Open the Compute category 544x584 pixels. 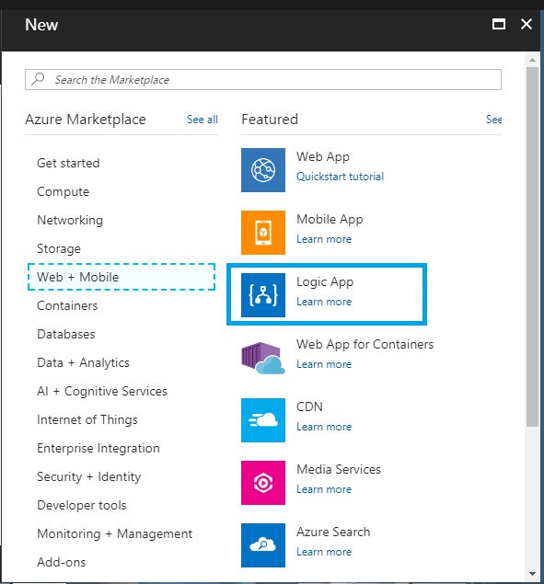63,191
